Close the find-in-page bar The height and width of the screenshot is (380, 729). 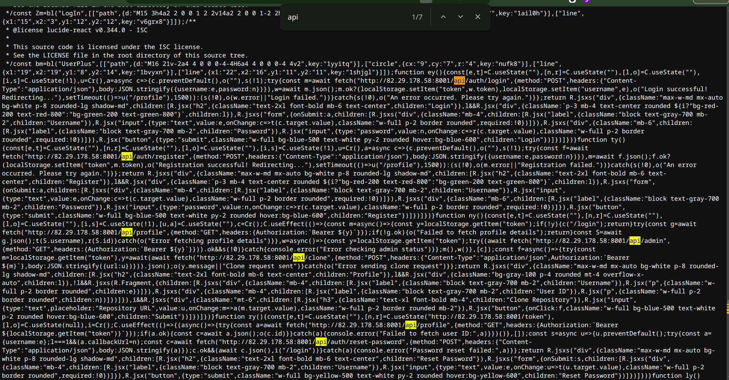tap(478, 17)
